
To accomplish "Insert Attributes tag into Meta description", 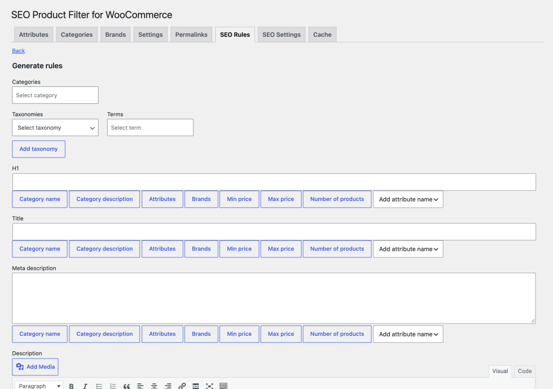I will click(163, 334).
